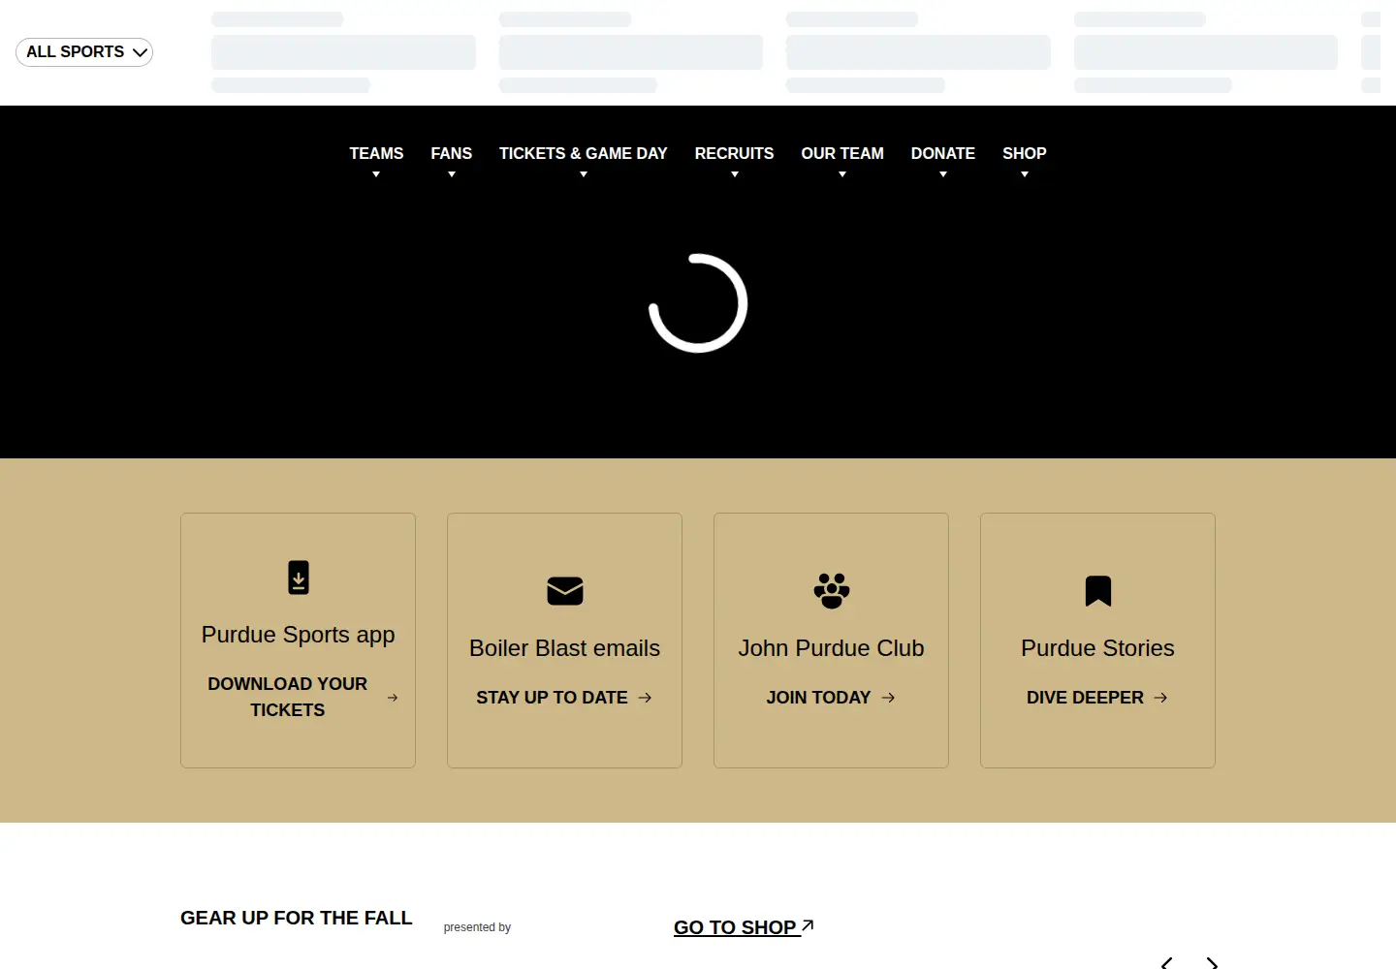Click arrow beside DIVE DEEPER
This screenshot has height=969, width=1396.
pyautogui.click(x=1160, y=698)
